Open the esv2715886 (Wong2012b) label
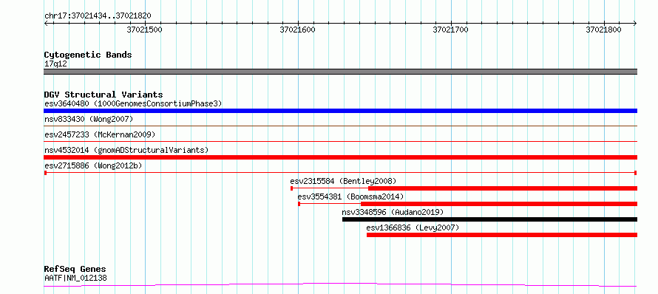 (93, 165)
